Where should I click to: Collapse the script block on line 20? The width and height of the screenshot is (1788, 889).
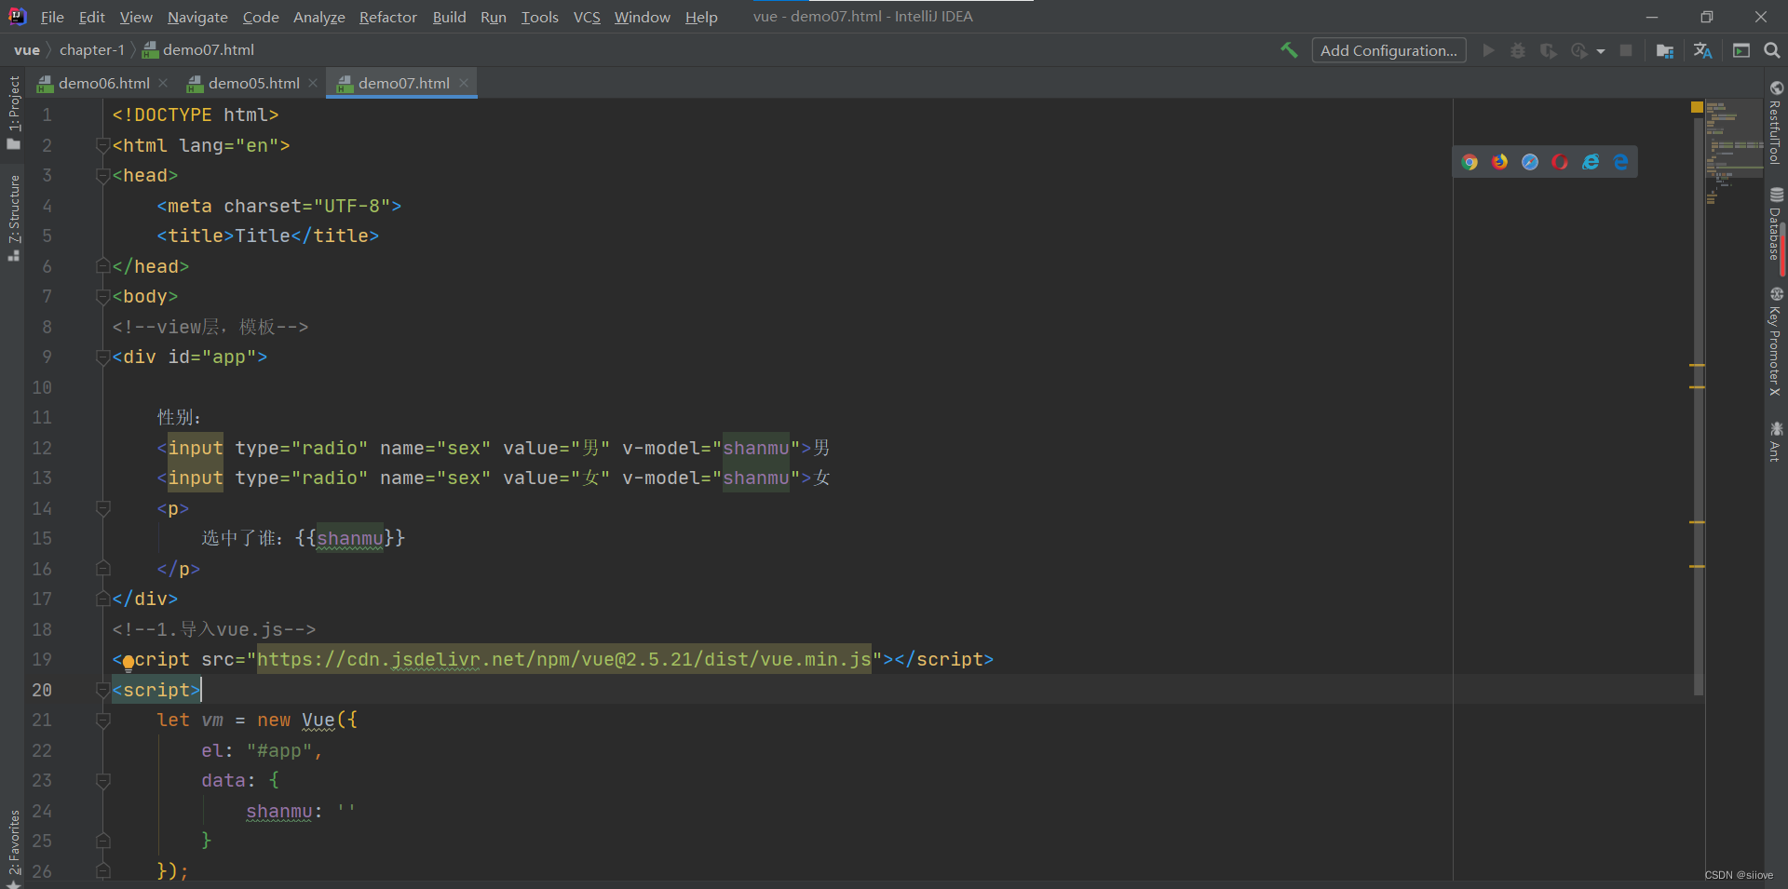103,689
